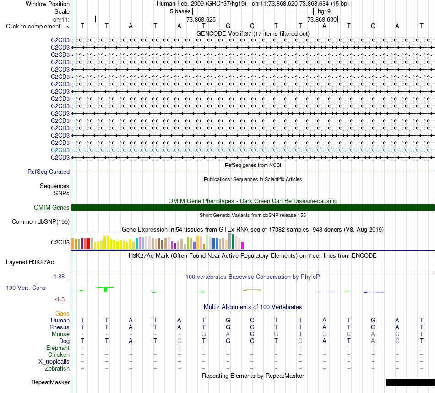Click the SNPs track label
Image resolution: width=435 pixels, height=393 pixels.
pyautogui.click(x=62, y=193)
